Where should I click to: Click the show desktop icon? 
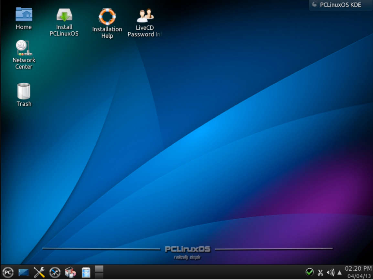click(x=23, y=272)
